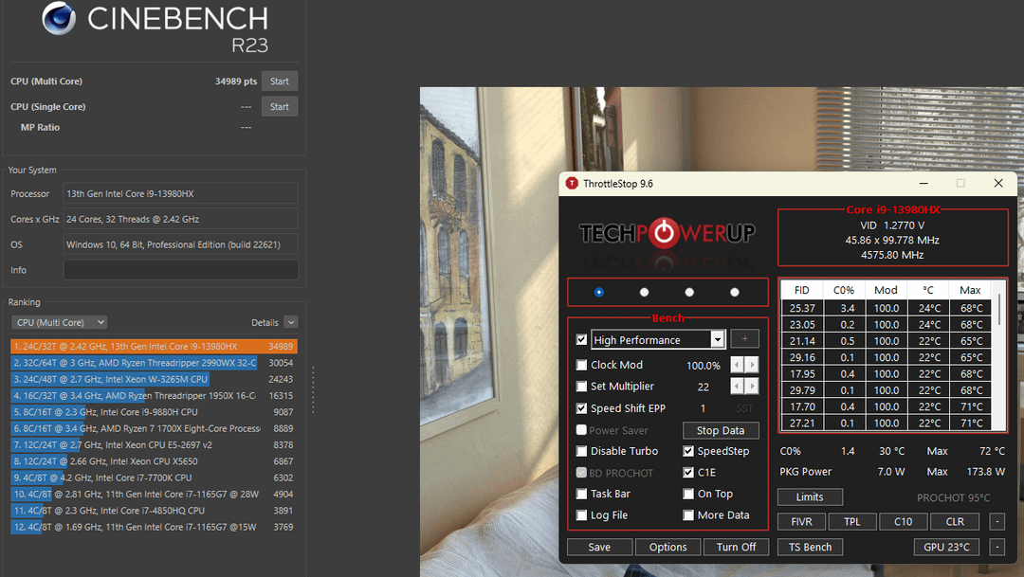The image size is (1024, 577).
Task: Select ranking row Intel Core i7-4850HQ
Action: (x=155, y=511)
